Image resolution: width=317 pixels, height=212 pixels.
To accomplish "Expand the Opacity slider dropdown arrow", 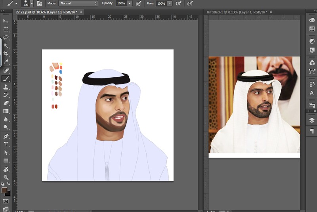I will pyautogui.click(x=130, y=4).
